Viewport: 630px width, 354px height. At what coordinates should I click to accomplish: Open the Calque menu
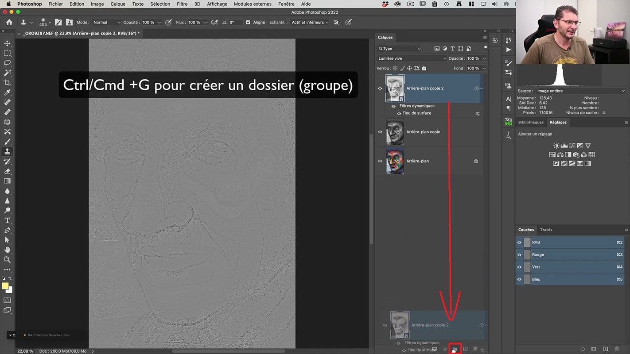[x=118, y=4]
